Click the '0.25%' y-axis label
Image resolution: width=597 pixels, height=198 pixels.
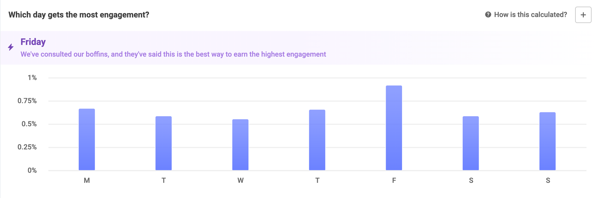pos(27,147)
